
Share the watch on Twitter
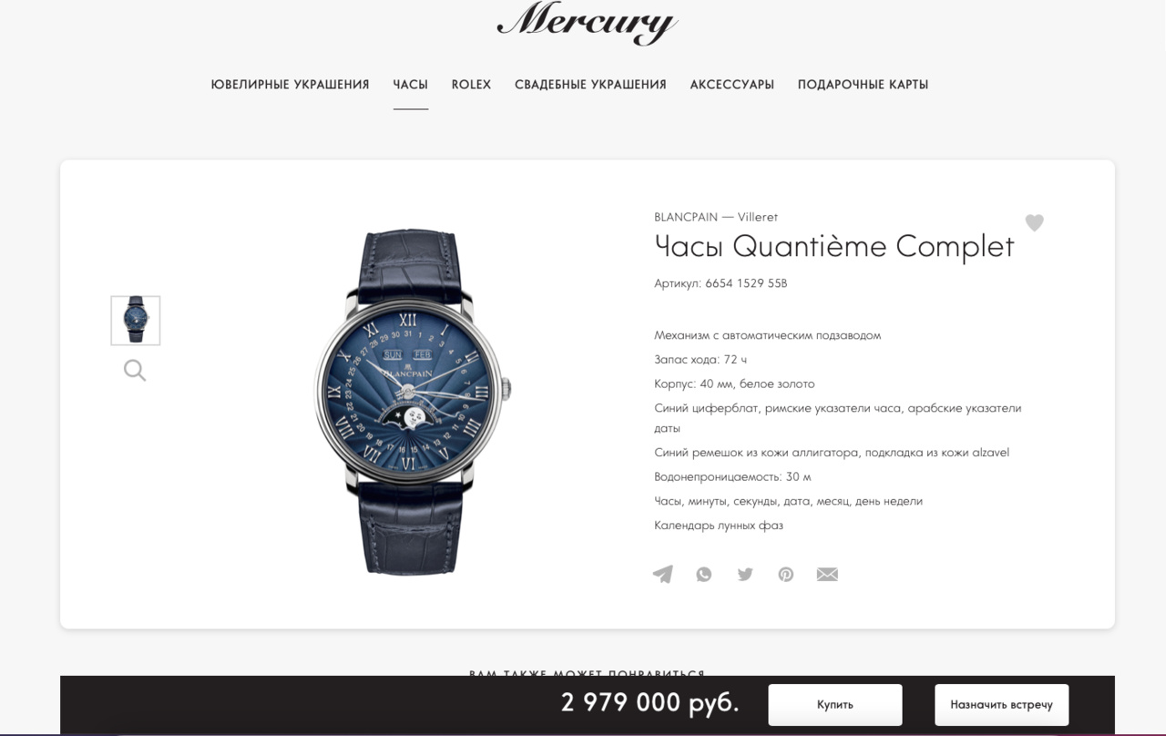coord(745,574)
